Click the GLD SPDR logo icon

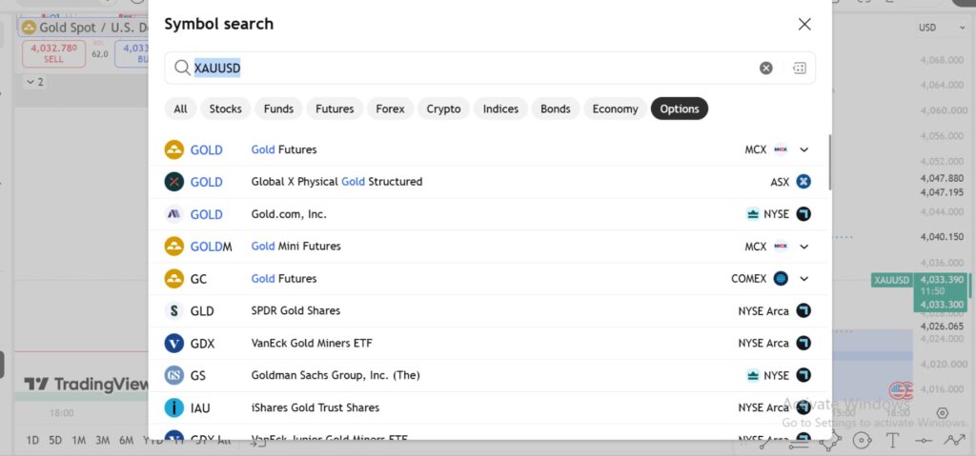click(174, 310)
